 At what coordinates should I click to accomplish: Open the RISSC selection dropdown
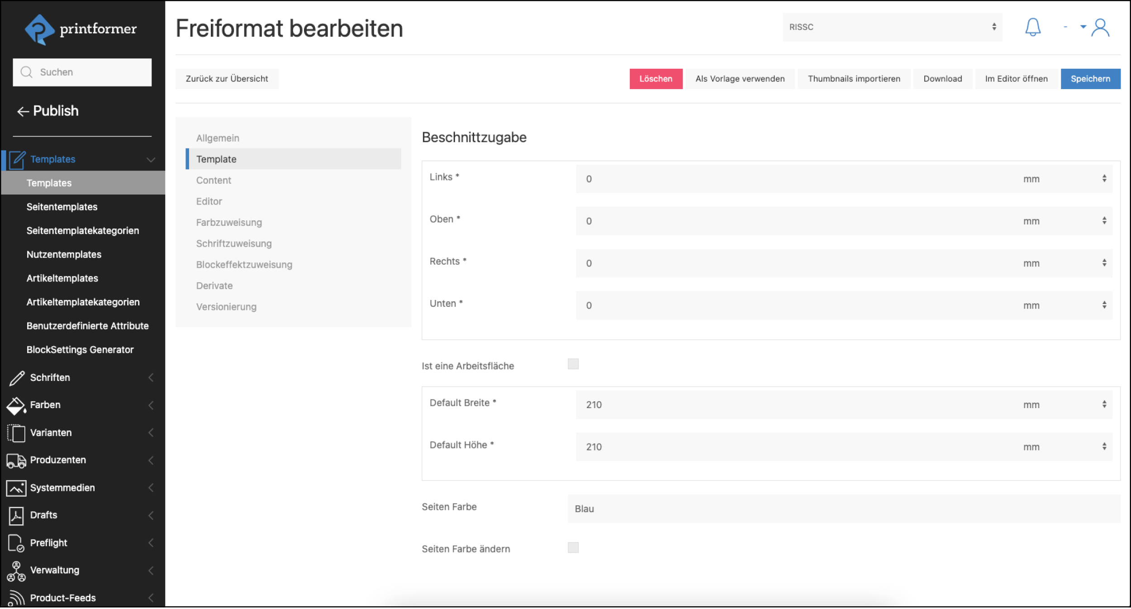point(891,27)
